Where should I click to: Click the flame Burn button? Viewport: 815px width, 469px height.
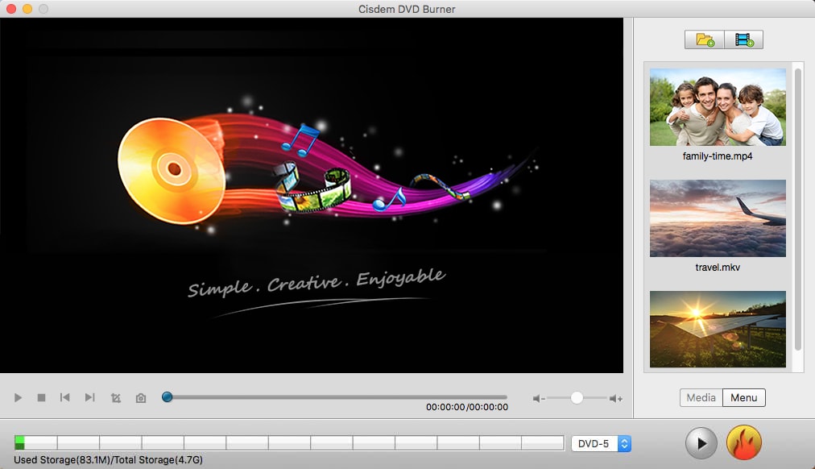(x=744, y=443)
